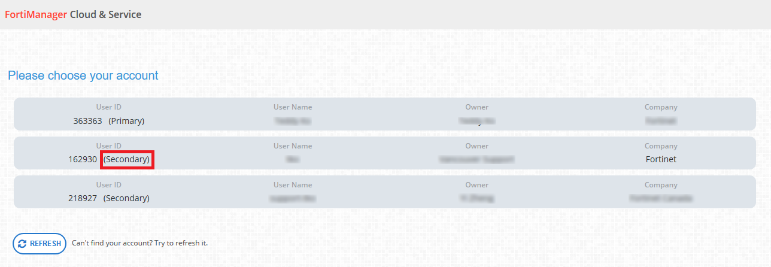The width and height of the screenshot is (771, 267).
Task: Click the (Primary) label of account 363363
Action: [x=126, y=121]
